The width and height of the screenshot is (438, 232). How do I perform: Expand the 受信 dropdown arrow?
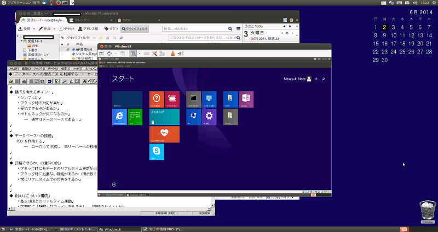click(x=34, y=29)
